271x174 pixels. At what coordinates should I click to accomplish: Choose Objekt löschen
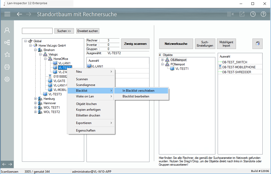91,104
